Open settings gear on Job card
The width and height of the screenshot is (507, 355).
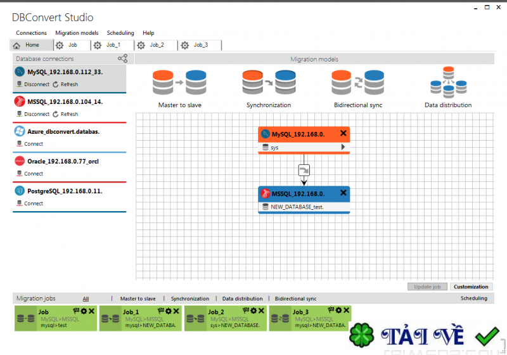point(84,311)
